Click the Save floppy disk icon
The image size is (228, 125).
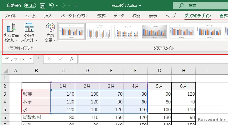43,6
